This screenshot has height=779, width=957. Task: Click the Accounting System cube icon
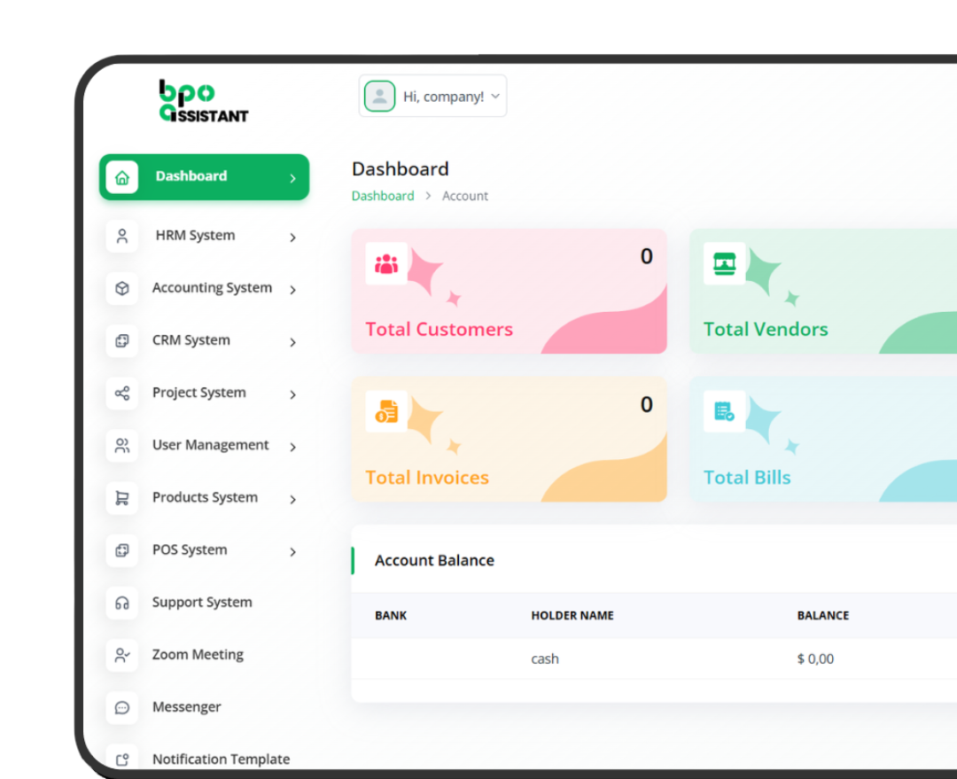(x=121, y=288)
